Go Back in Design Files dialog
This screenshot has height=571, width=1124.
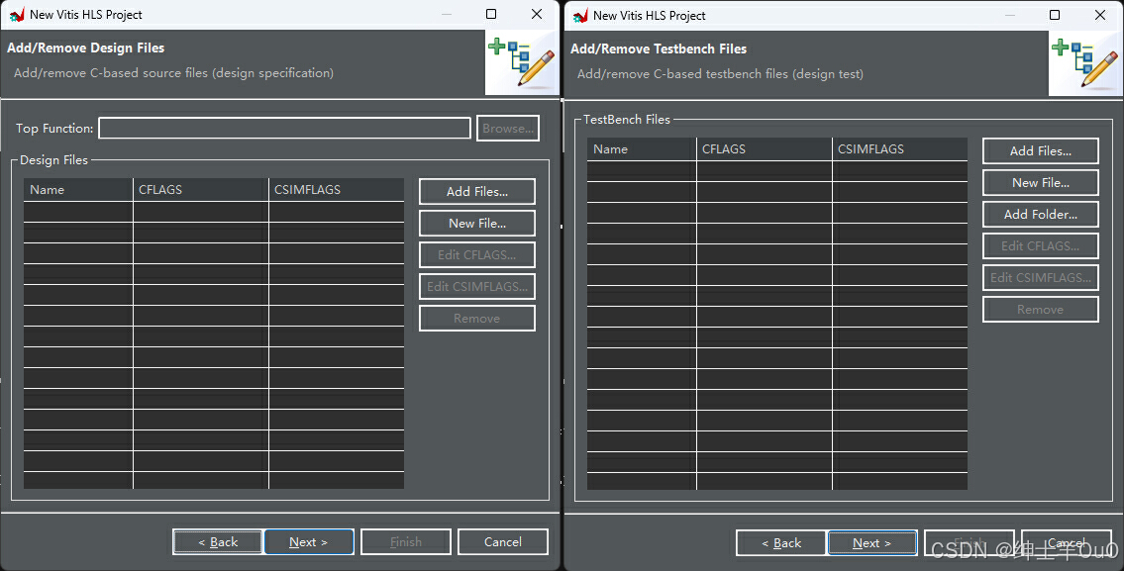218,541
